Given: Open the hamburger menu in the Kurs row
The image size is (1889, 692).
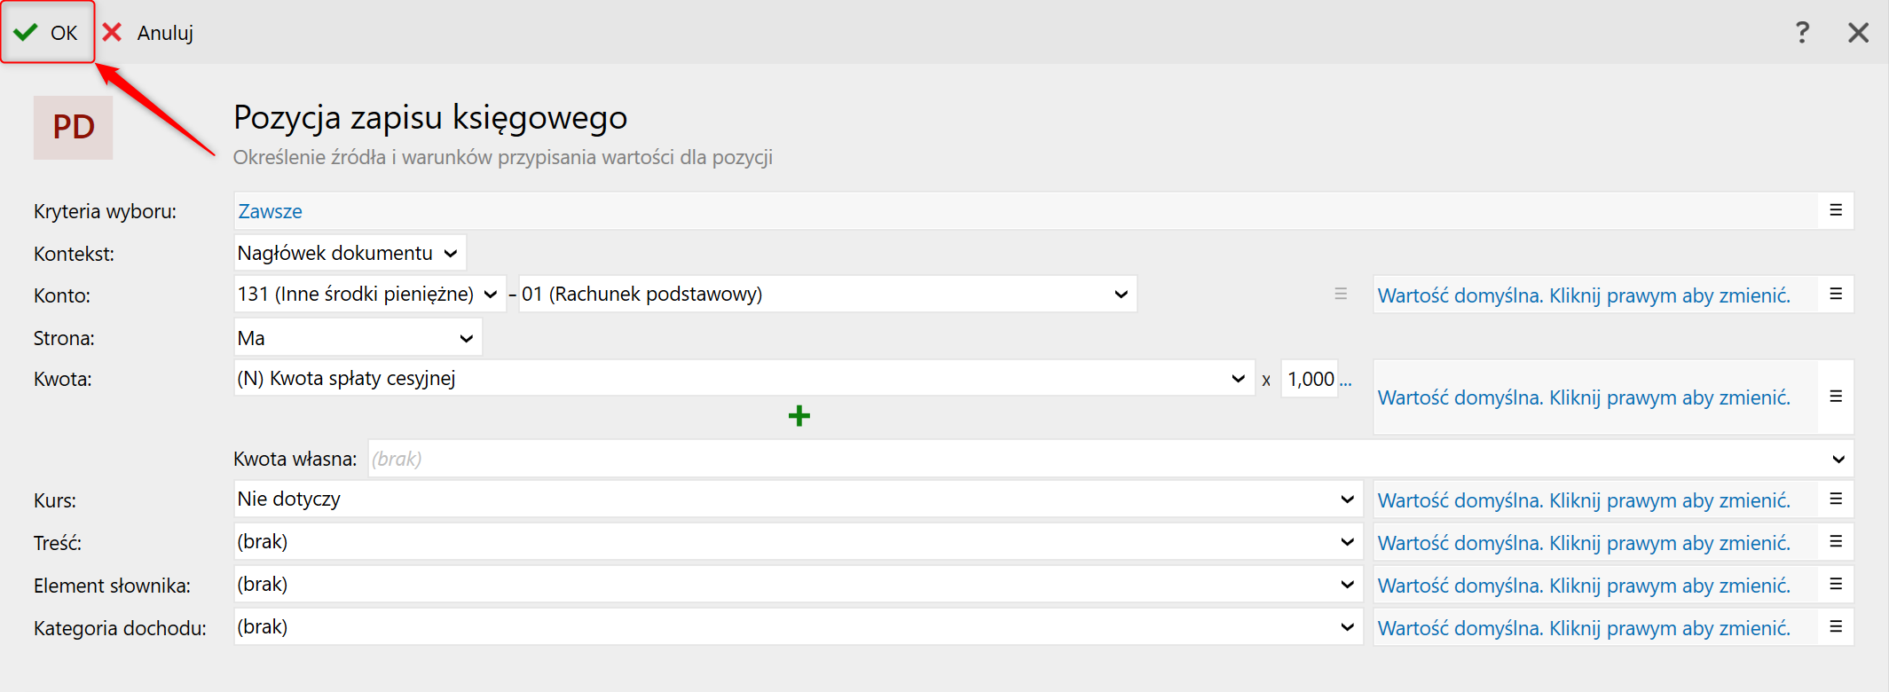Looking at the screenshot, I should point(1835,499).
